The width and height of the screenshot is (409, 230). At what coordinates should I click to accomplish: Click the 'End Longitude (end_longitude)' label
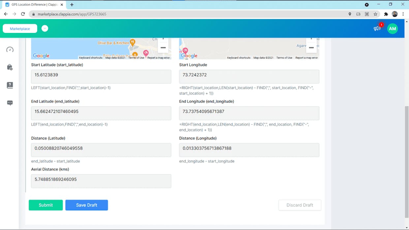206,101
